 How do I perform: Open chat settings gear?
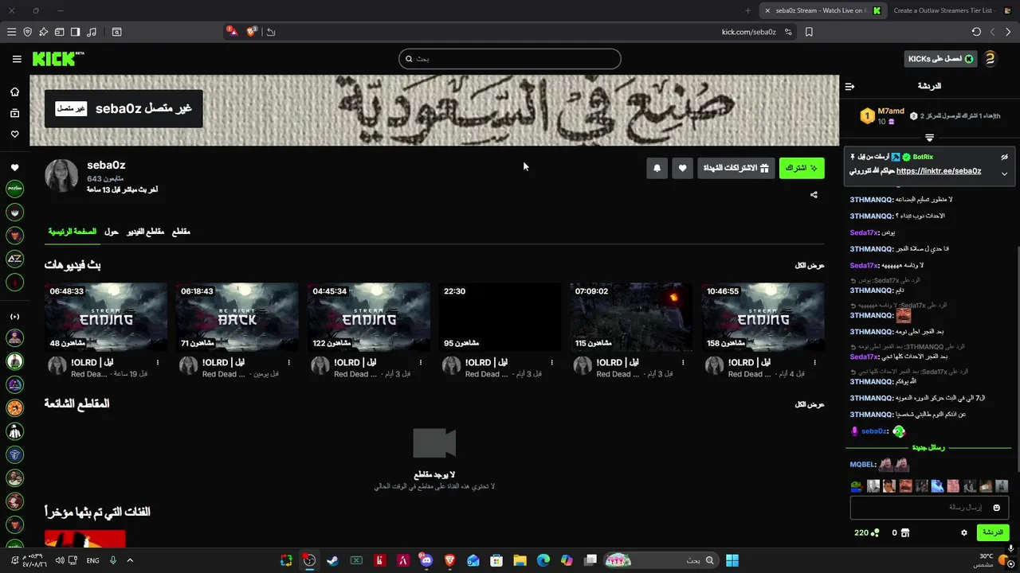point(963,532)
